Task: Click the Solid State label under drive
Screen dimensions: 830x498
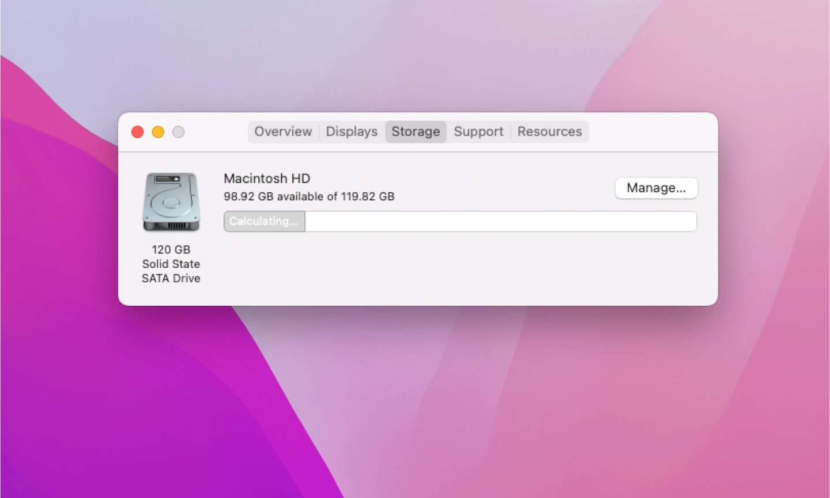Action: pyautogui.click(x=171, y=264)
